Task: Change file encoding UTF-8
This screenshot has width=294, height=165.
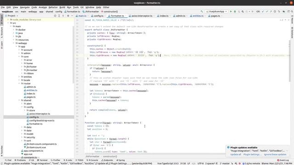Action: pyautogui.click(x=200, y=164)
